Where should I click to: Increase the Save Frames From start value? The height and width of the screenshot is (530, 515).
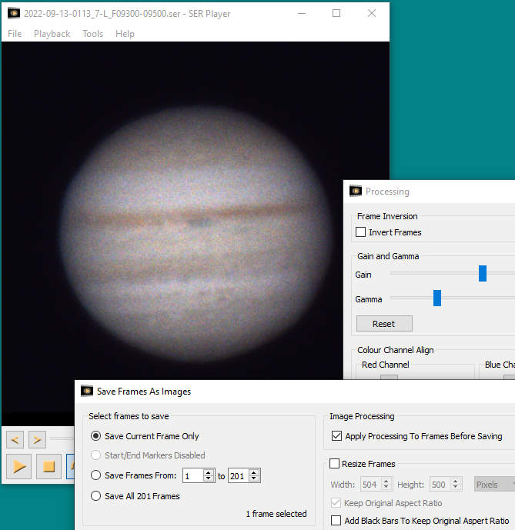(208, 472)
